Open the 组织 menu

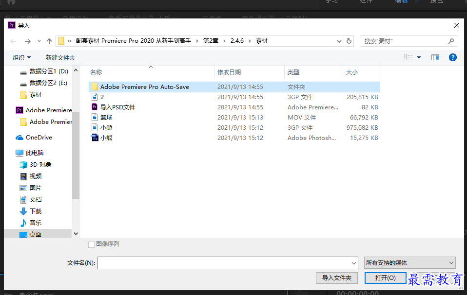click(21, 57)
